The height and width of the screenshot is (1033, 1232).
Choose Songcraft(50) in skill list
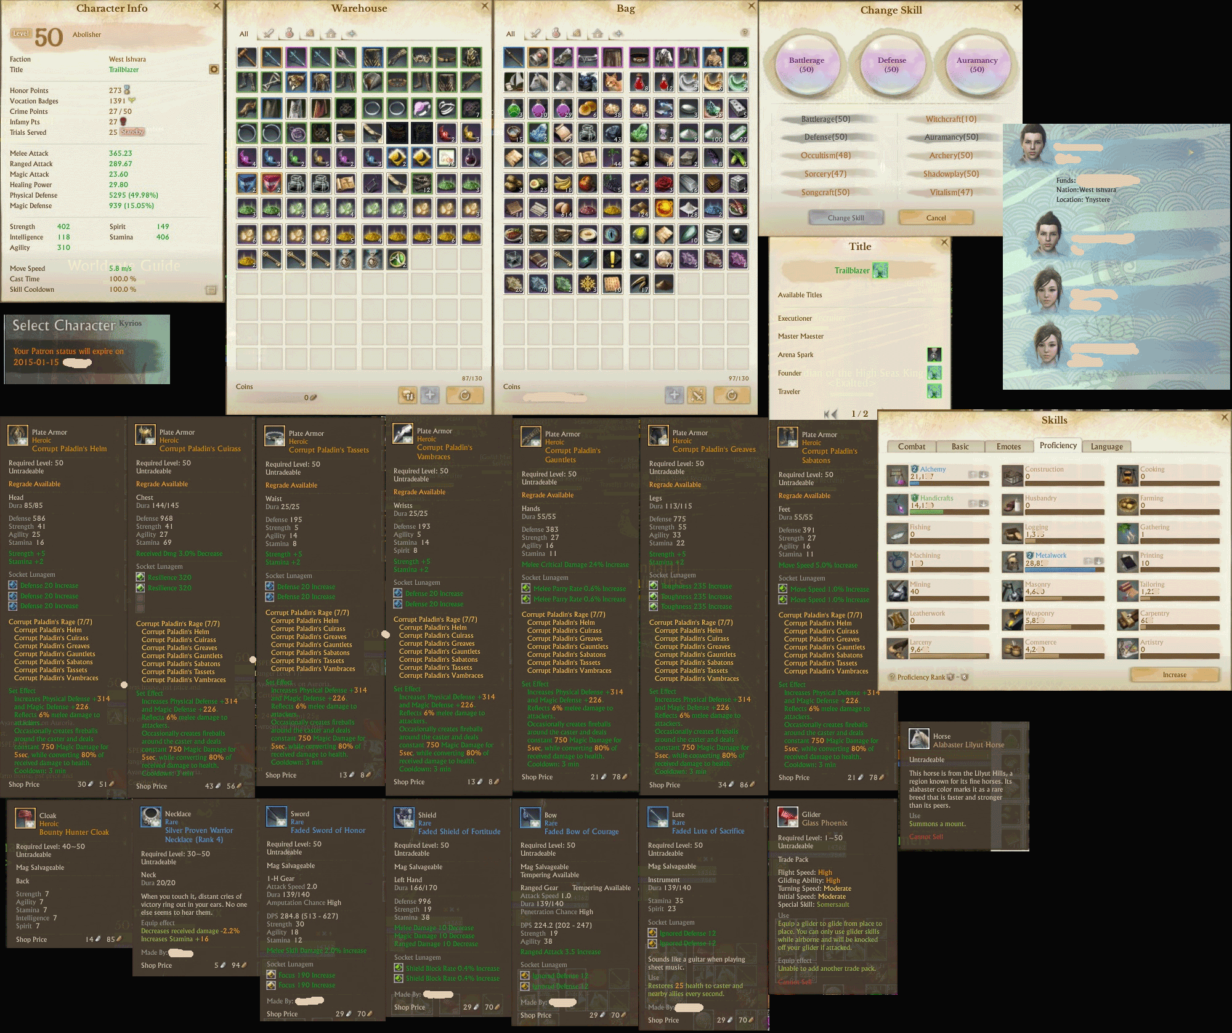[825, 193]
